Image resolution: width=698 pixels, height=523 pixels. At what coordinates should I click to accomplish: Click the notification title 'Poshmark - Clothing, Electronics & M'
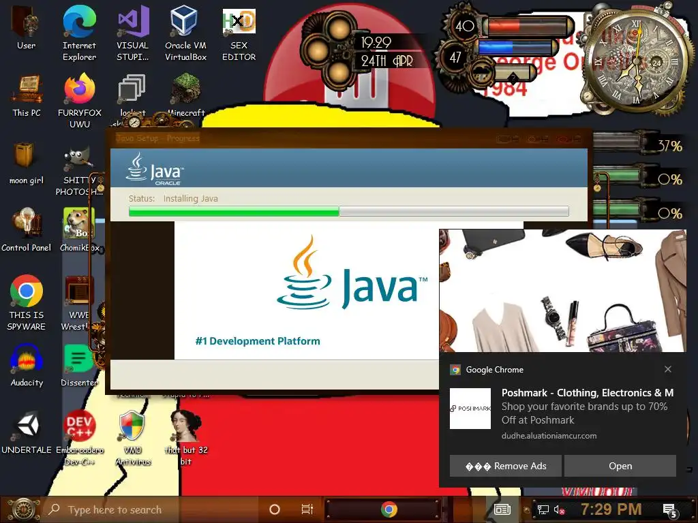click(x=587, y=393)
